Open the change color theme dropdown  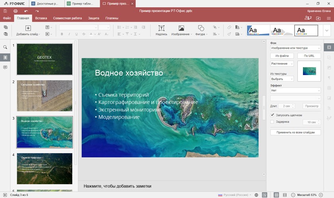click(x=239, y=27)
